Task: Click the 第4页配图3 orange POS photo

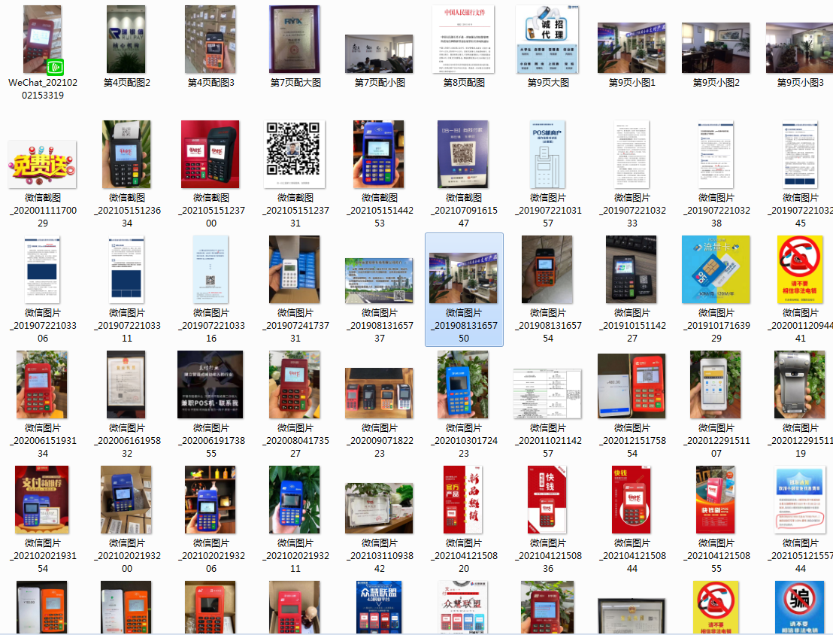Action: point(211,40)
